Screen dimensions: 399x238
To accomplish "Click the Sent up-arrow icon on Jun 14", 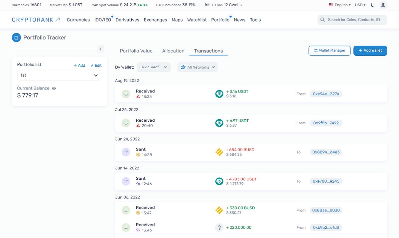I will 126,181.
